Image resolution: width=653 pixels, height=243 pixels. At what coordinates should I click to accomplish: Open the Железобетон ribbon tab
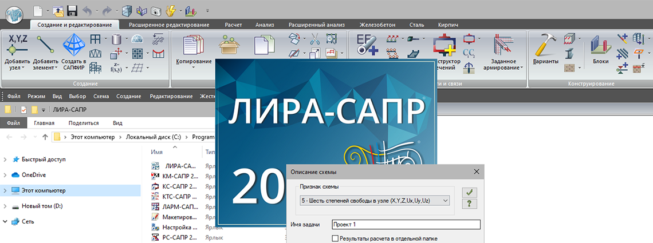click(376, 25)
